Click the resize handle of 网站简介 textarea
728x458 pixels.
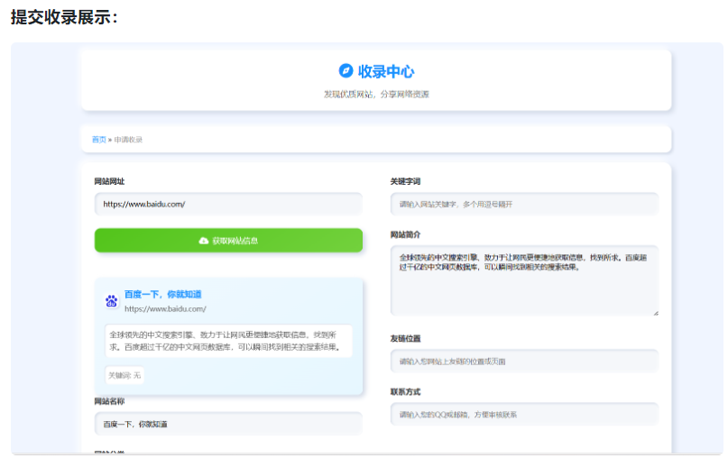655,312
